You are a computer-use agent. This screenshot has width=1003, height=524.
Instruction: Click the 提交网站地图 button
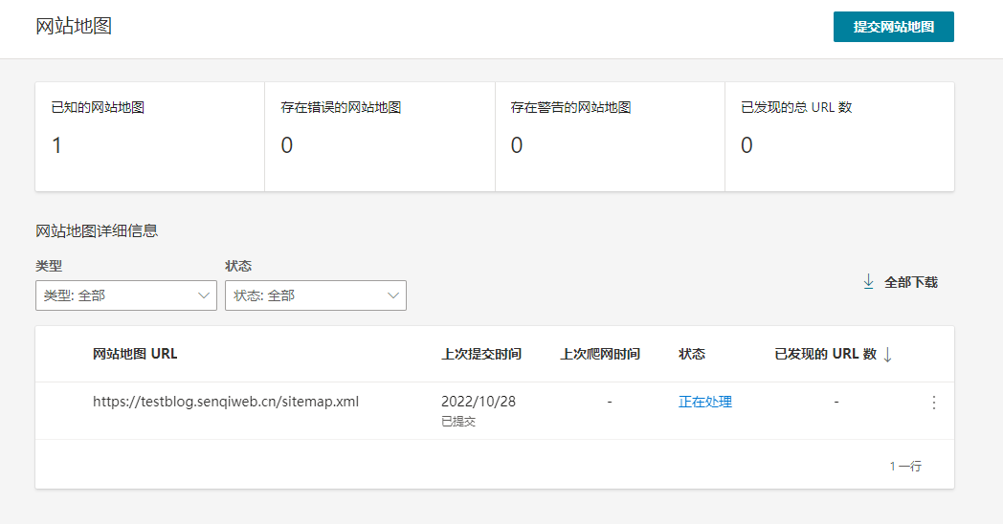click(x=893, y=27)
